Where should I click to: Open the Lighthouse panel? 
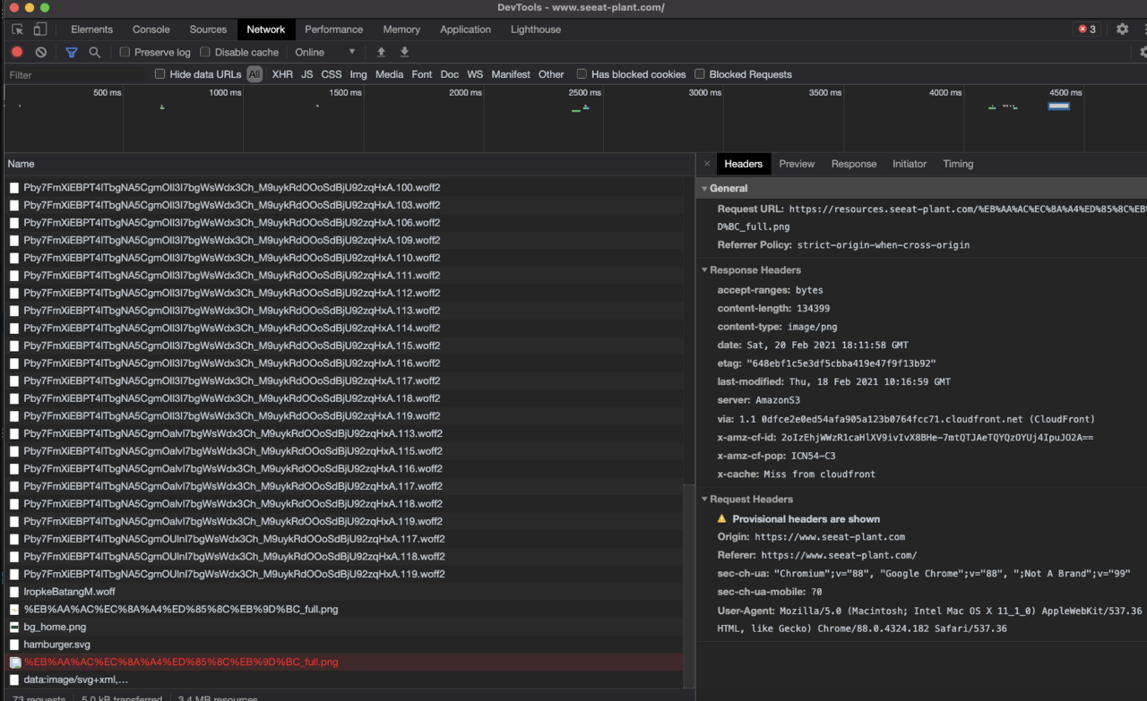536,30
